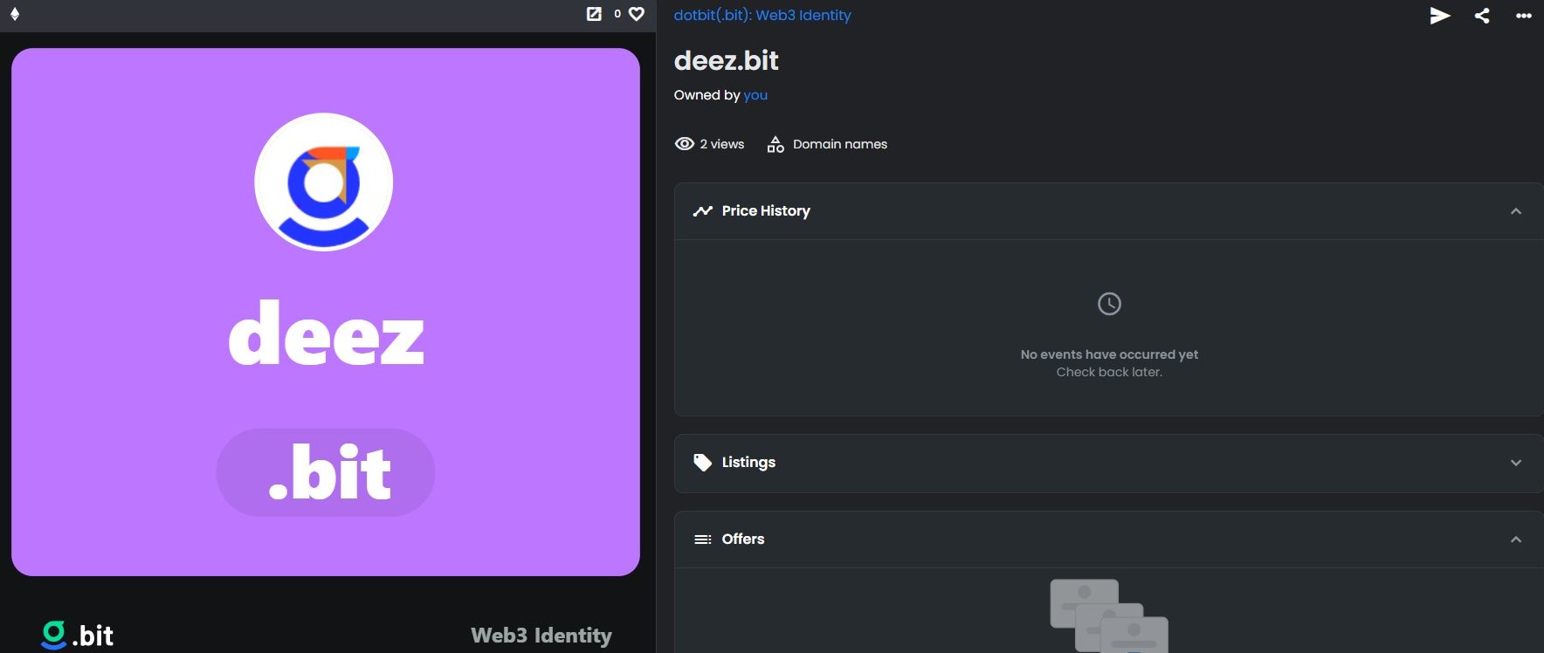The width and height of the screenshot is (1544, 653).
Task: Open the dotbit(.bit): Web3 Identity collection link
Action: pos(762,15)
